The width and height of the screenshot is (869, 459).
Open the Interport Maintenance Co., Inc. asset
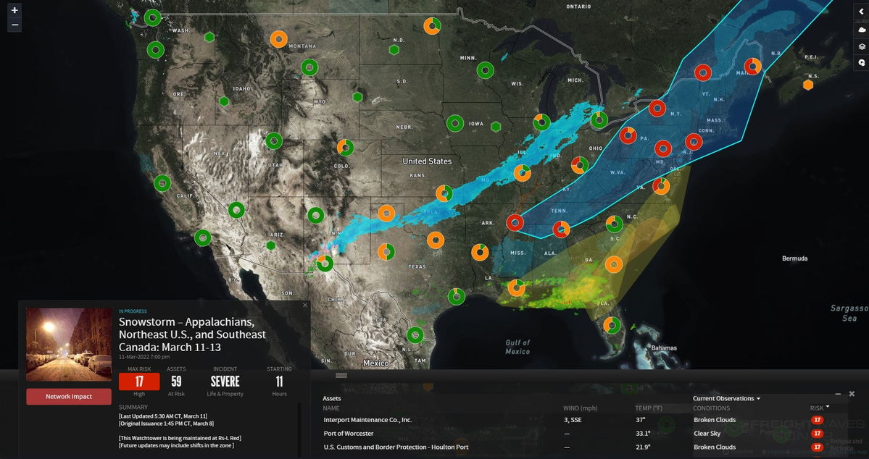click(x=367, y=420)
